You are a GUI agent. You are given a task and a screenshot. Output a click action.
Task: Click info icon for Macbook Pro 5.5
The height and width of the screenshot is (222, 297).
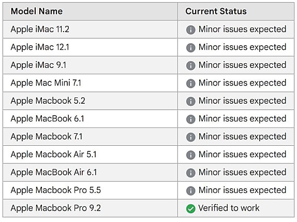point(190,191)
